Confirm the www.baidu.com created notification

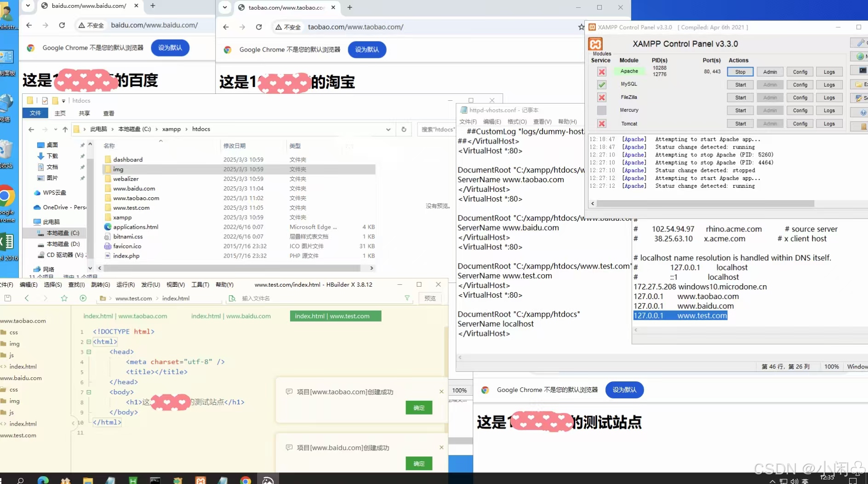[419, 463]
